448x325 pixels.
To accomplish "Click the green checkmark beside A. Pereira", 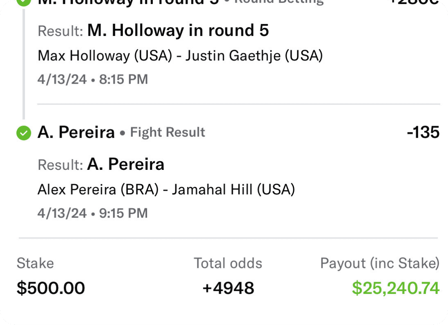I will [24, 133].
